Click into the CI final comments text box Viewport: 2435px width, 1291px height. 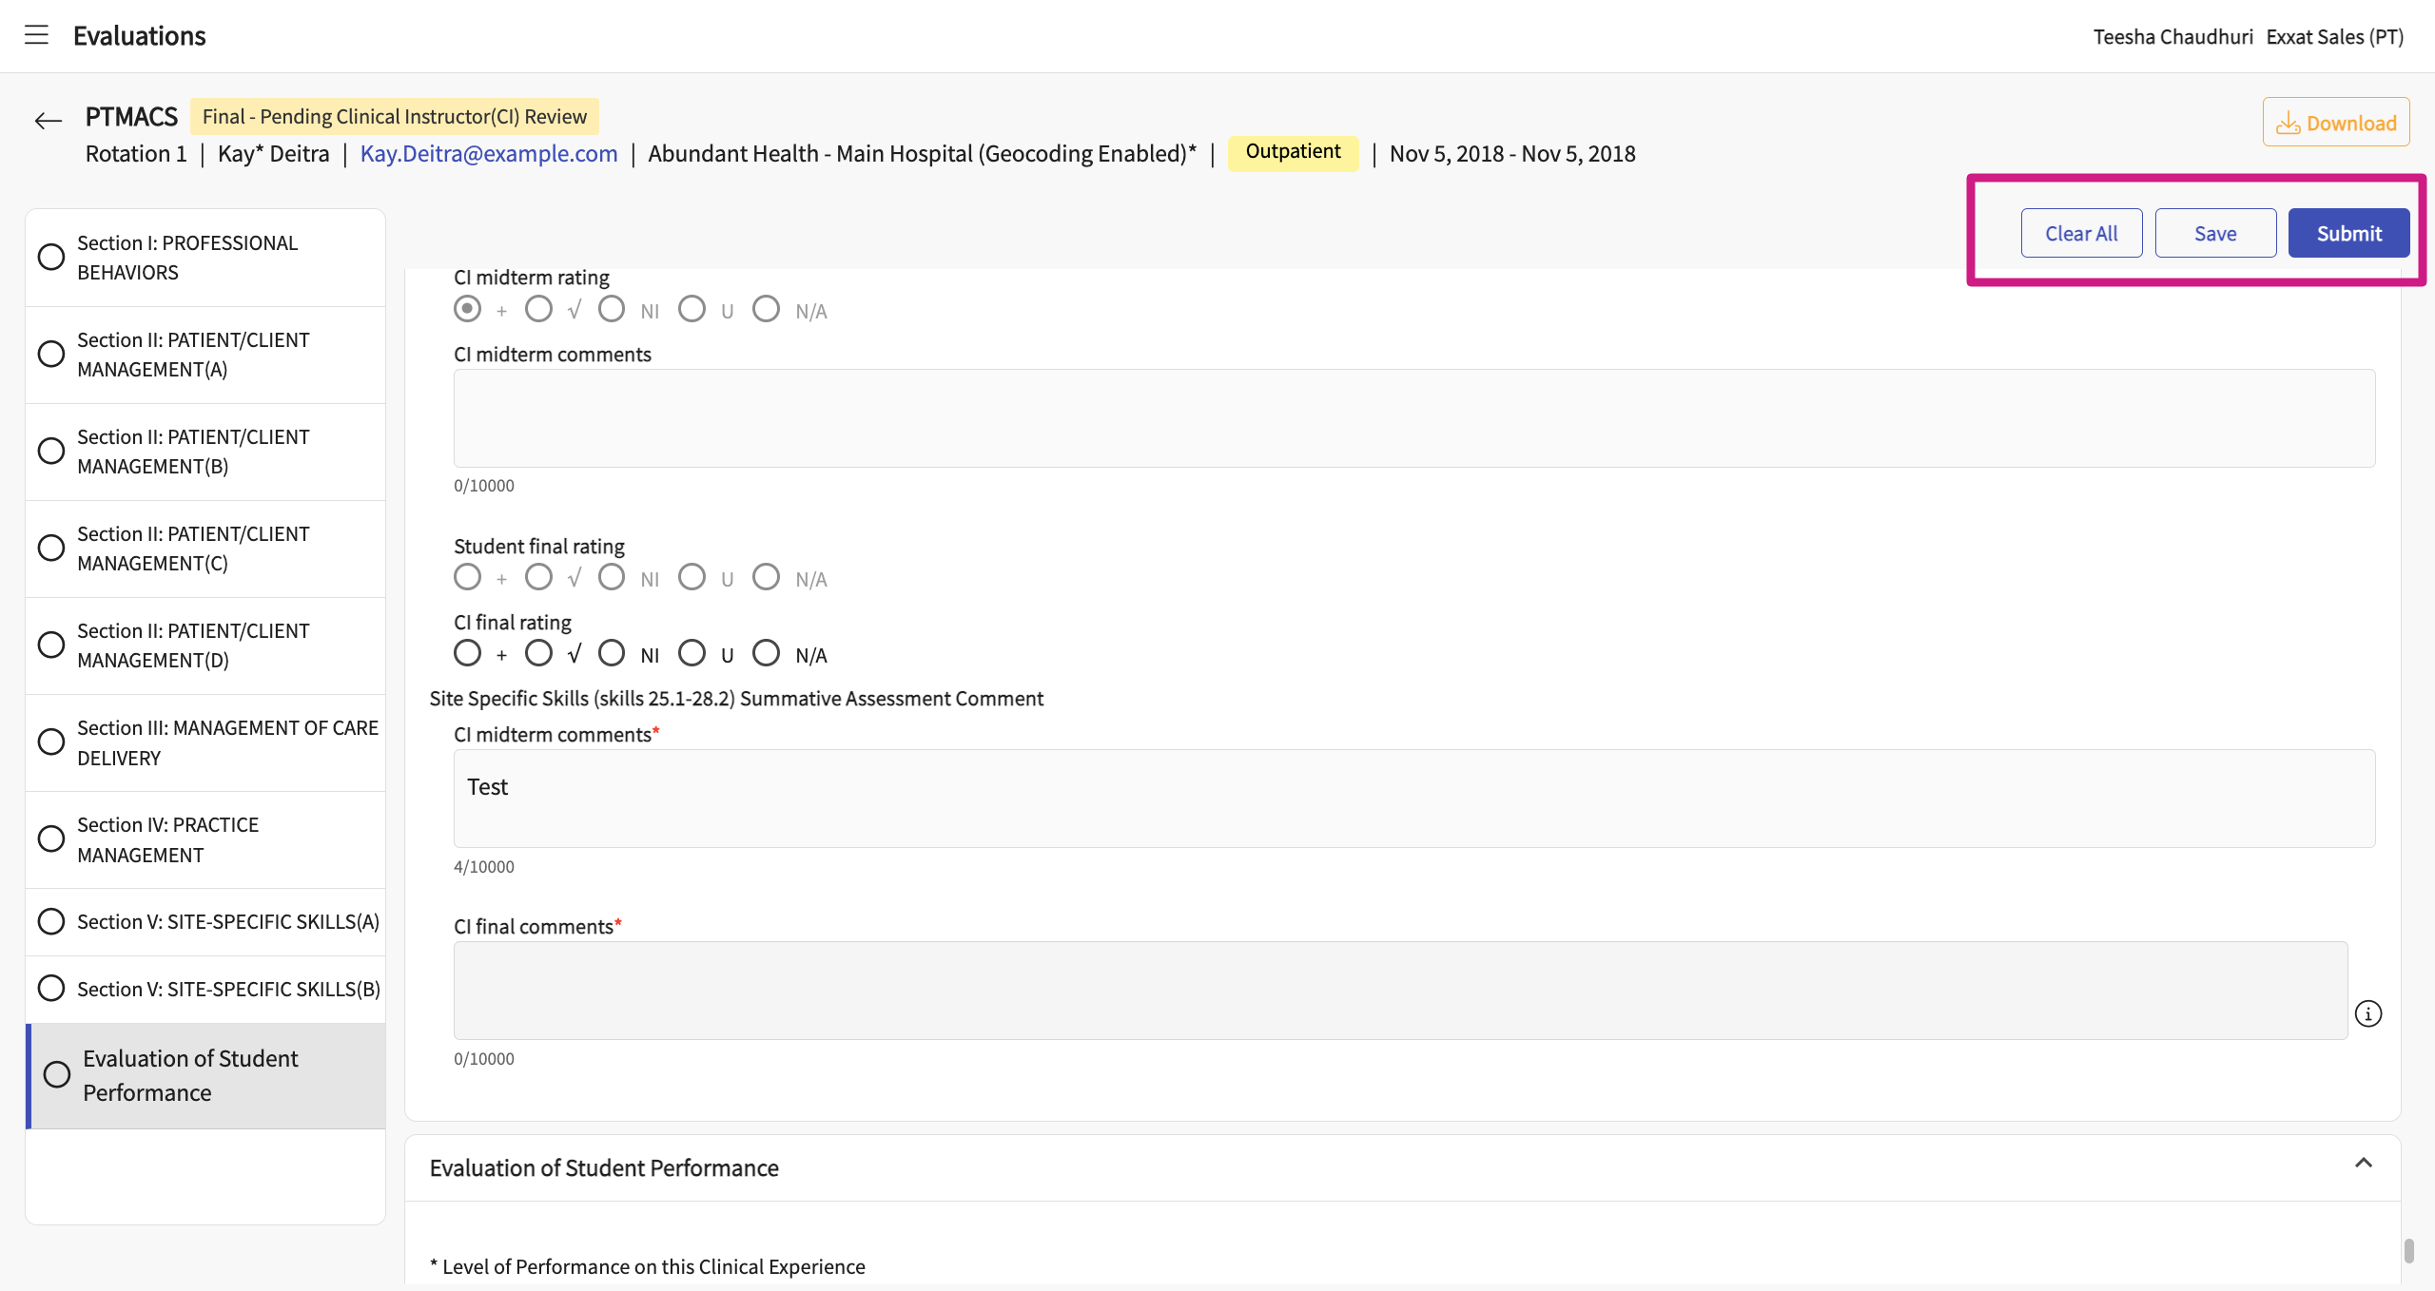pyautogui.click(x=1400, y=990)
